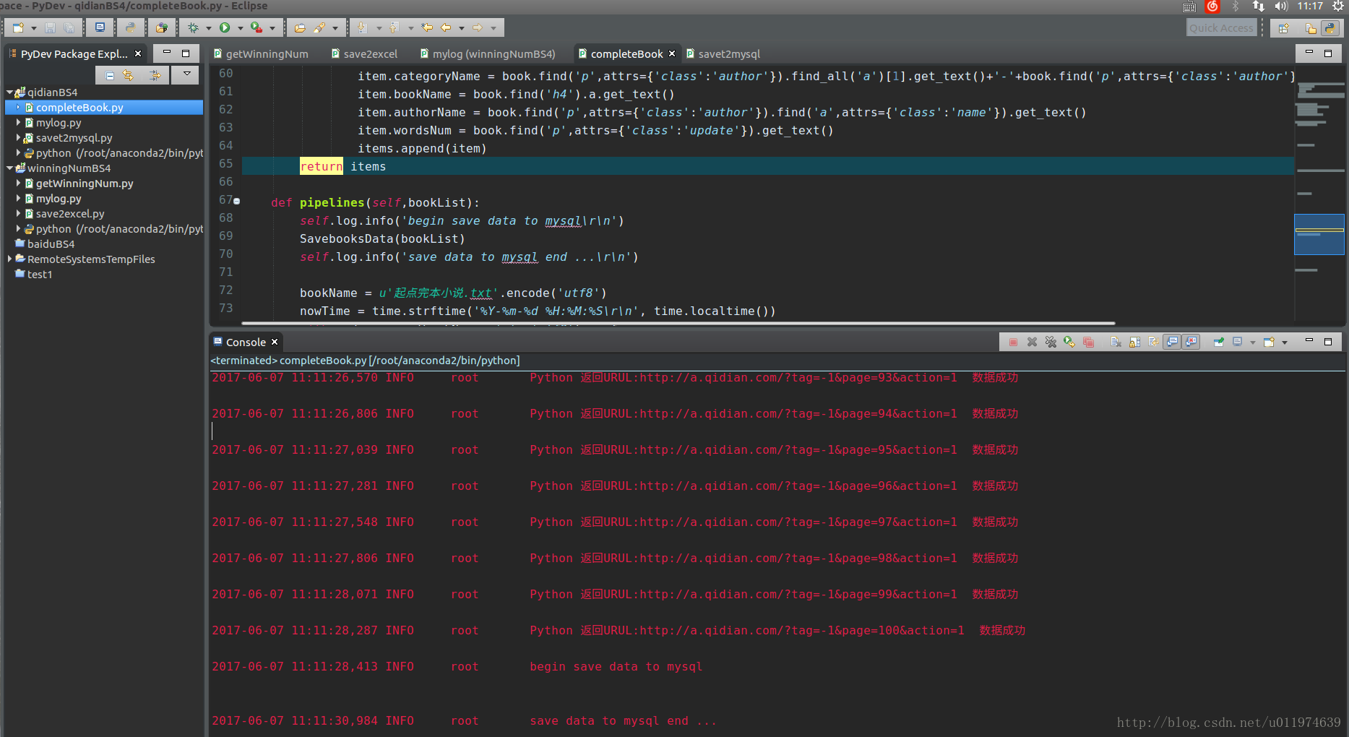Collapse the qidianBS4 project tree
The height and width of the screenshot is (737, 1349).
coord(9,92)
